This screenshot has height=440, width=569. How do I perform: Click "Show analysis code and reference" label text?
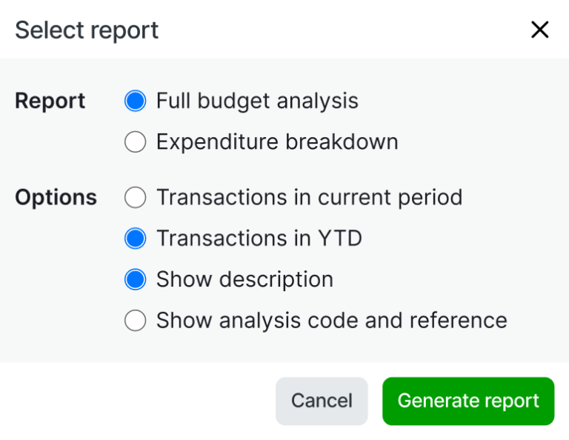point(331,320)
